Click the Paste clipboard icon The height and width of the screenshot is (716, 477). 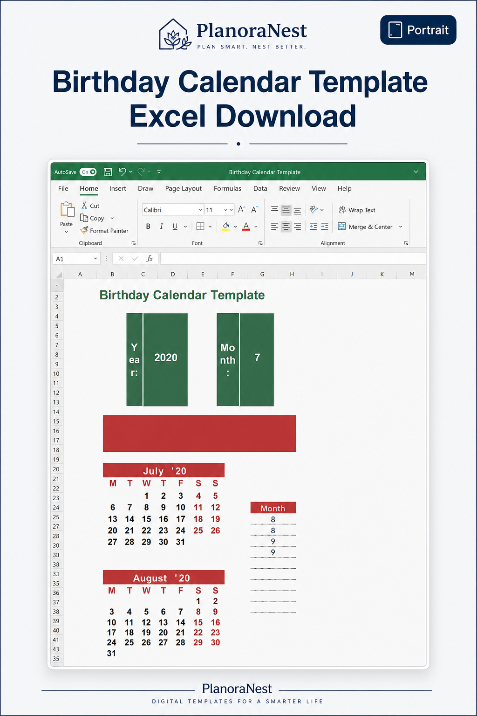pyautogui.click(x=67, y=210)
